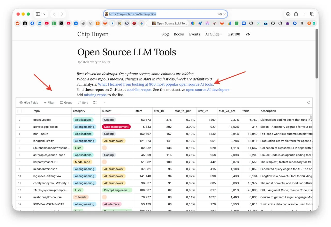Tick the select-all checkbox in table header

tap(19, 111)
